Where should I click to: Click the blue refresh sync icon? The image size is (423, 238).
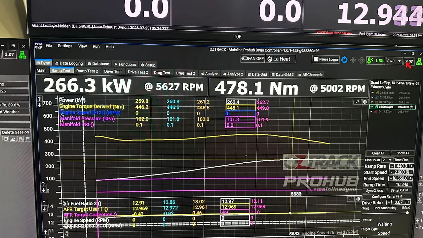[344, 60]
